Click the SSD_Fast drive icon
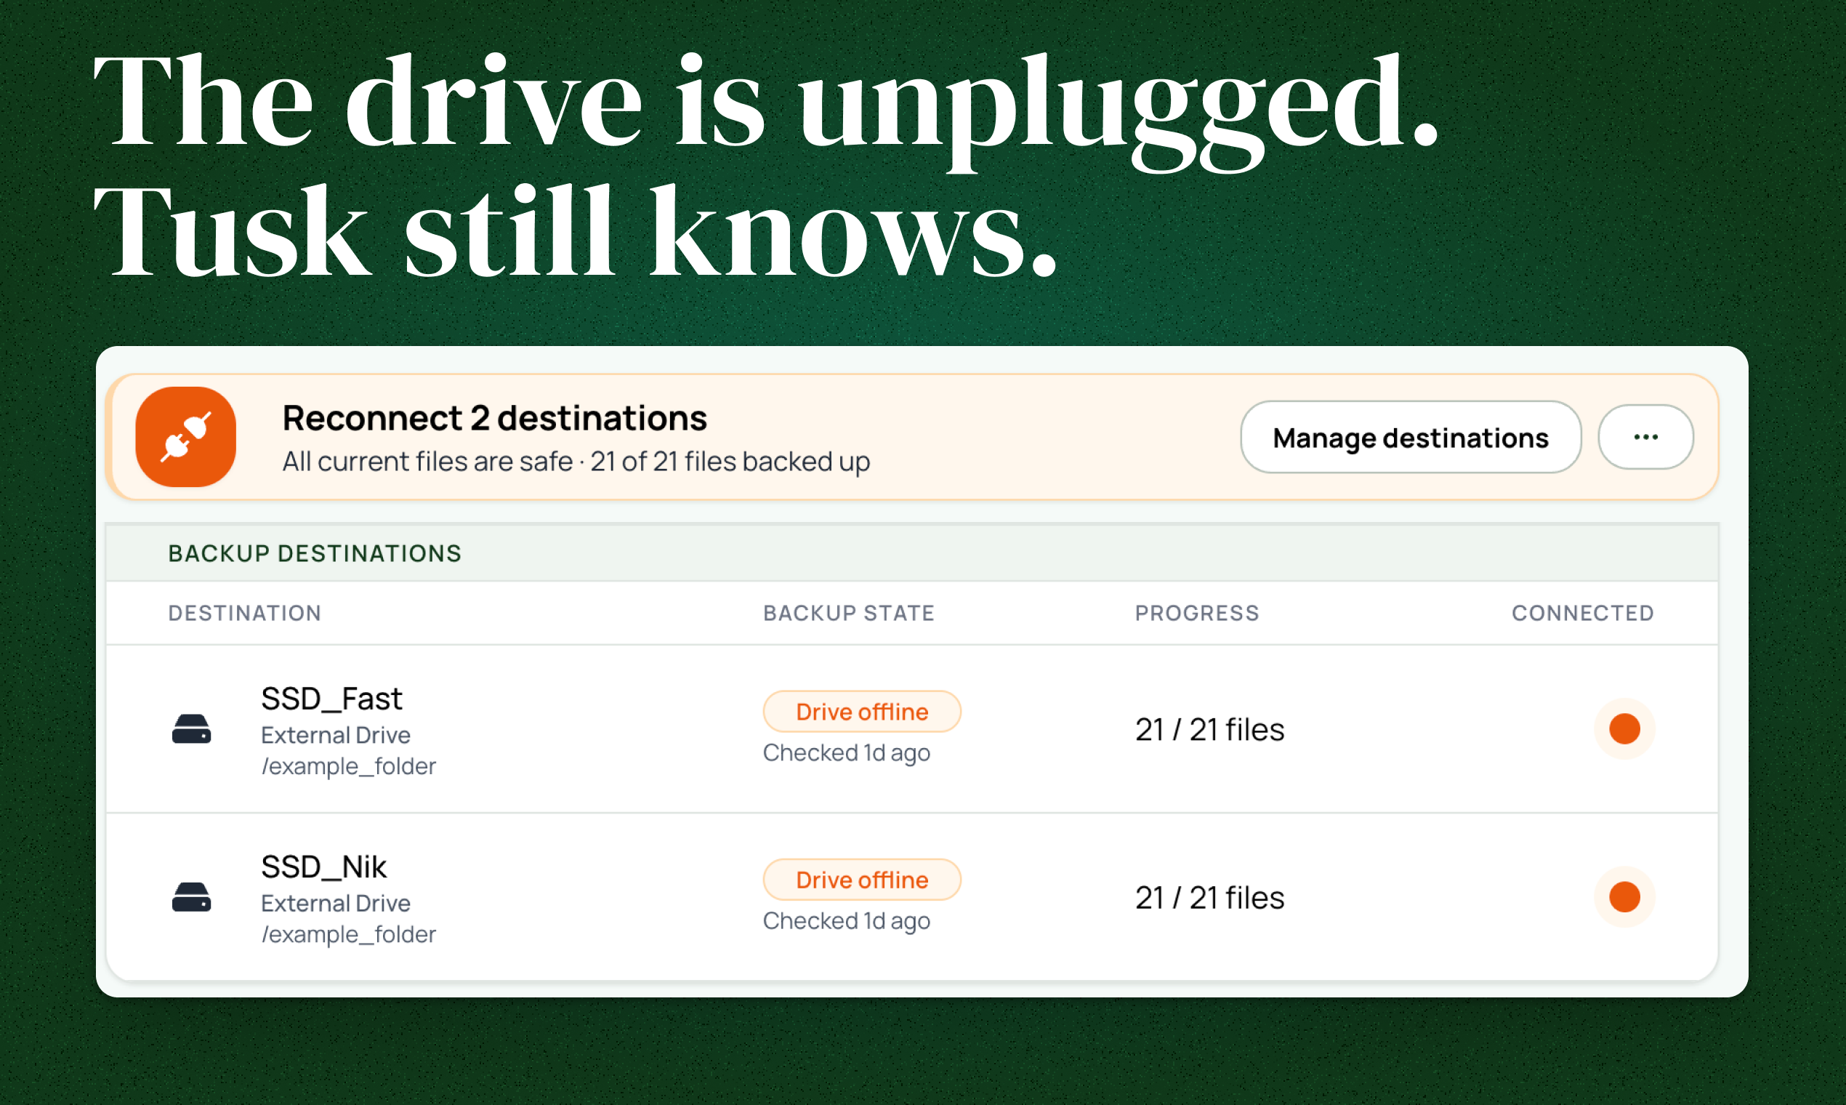This screenshot has width=1846, height=1105. [x=191, y=729]
